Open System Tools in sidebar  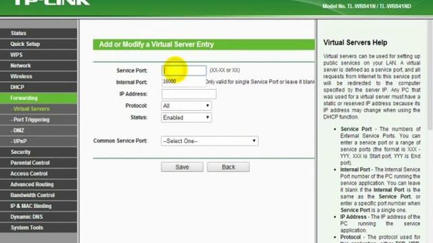pos(39,227)
